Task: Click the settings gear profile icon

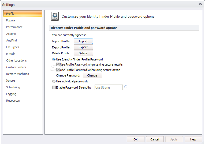Action: [x=55, y=16]
